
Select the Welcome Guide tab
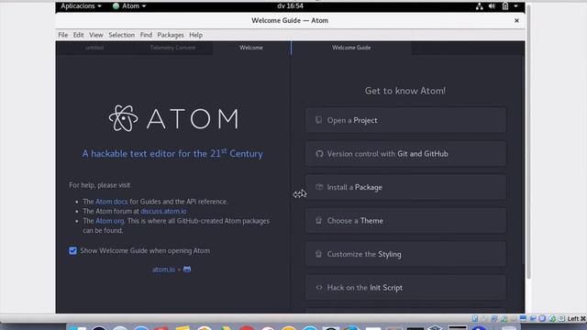pos(351,48)
